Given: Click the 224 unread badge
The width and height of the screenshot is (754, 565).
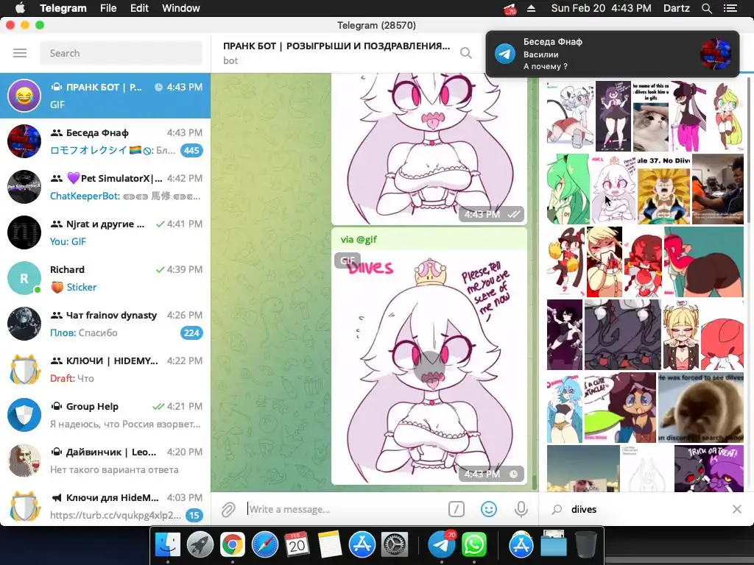Looking at the screenshot, I should [191, 333].
